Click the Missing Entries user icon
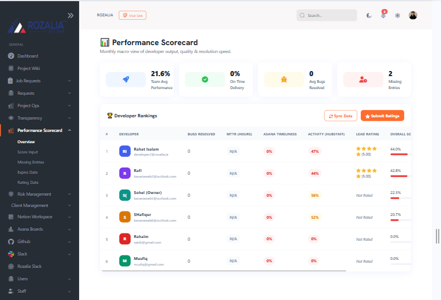Viewport: 441px width, 300px height. pos(363,80)
